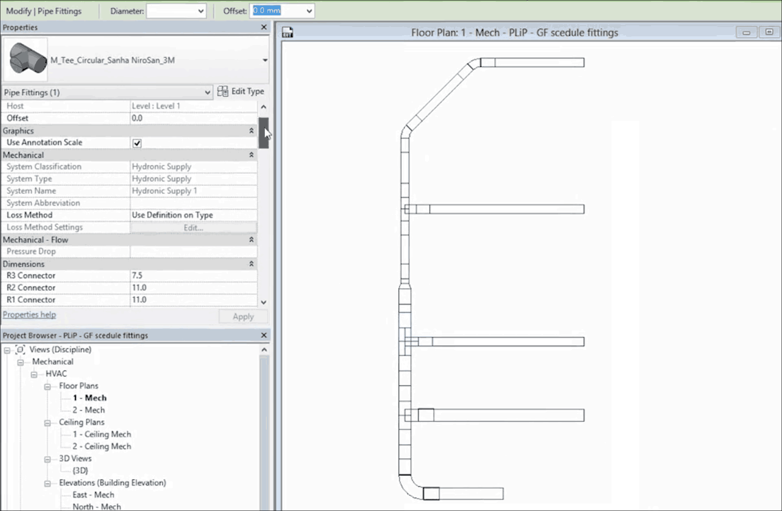Select the North - Mech elevation

pos(97,506)
